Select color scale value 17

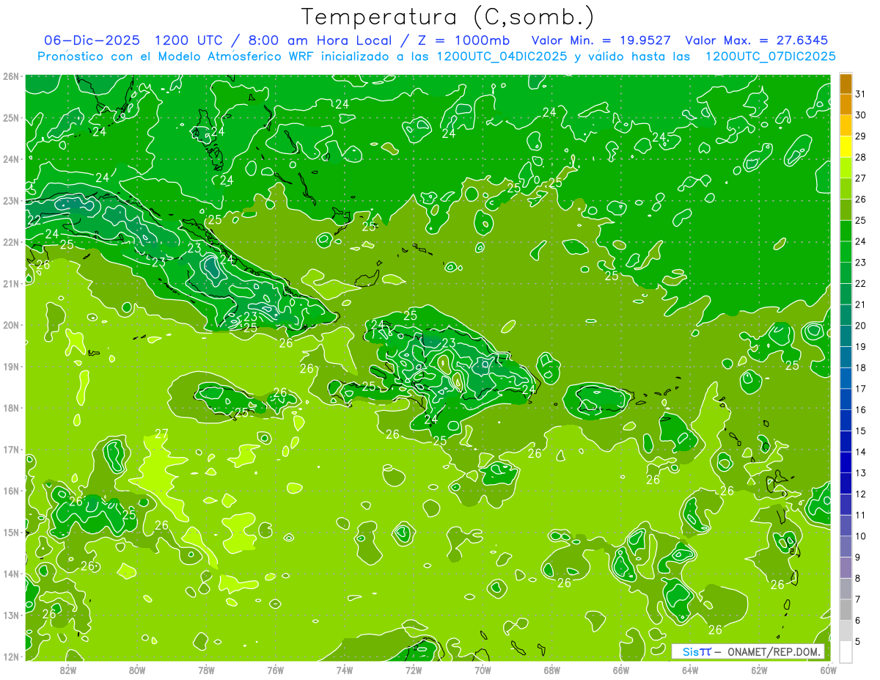860,389
